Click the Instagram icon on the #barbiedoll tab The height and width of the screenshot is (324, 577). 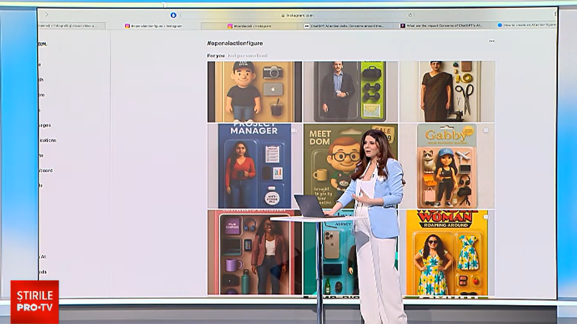(x=230, y=26)
